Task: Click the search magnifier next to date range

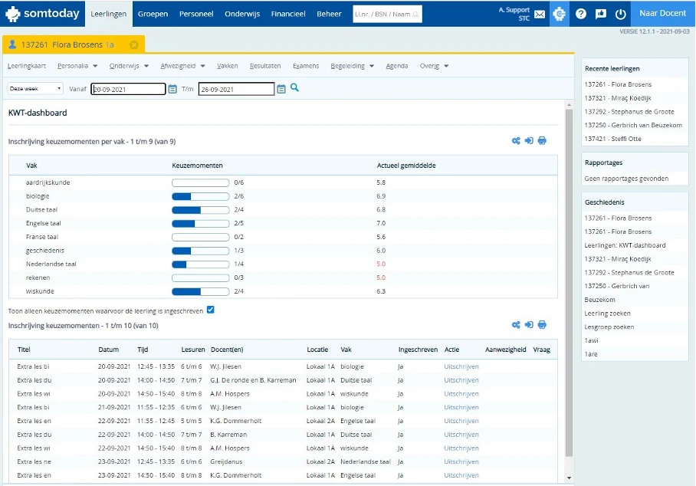Action: 295,88
